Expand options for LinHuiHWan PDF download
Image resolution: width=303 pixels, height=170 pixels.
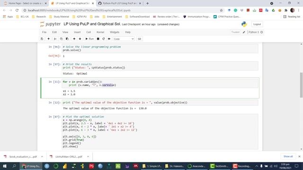point(88,156)
